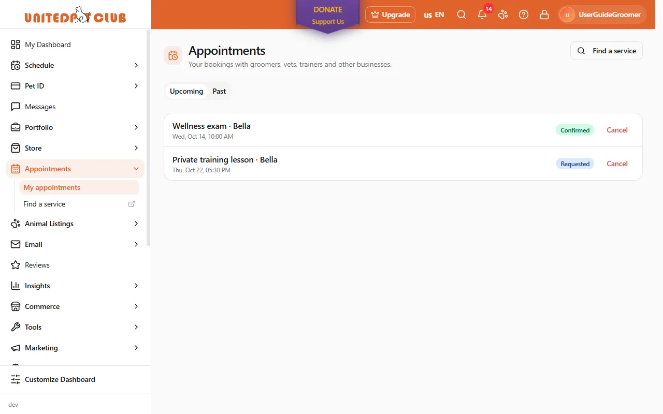Click the Email envelope icon in sidebar
663x414 pixels.
click(16, 244)
